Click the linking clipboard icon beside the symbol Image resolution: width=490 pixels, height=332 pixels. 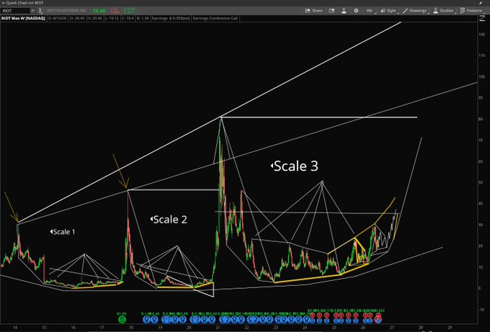point(40,11)
